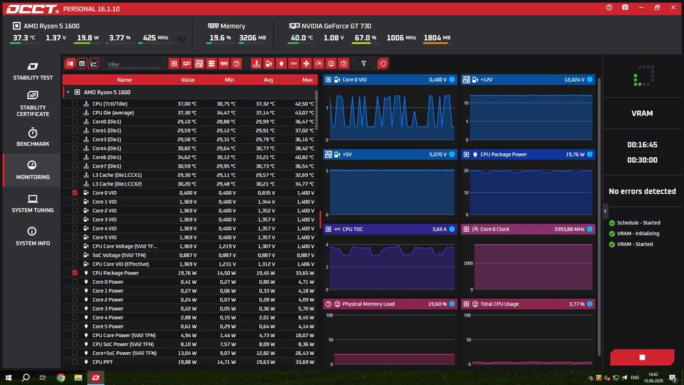Screen dimensions: 684x385
Task: Uncheck the Core 0 VID checkbox
Action: 75,193
